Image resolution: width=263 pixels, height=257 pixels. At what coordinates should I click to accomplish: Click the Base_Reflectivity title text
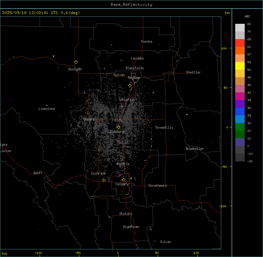click(131, 5)
